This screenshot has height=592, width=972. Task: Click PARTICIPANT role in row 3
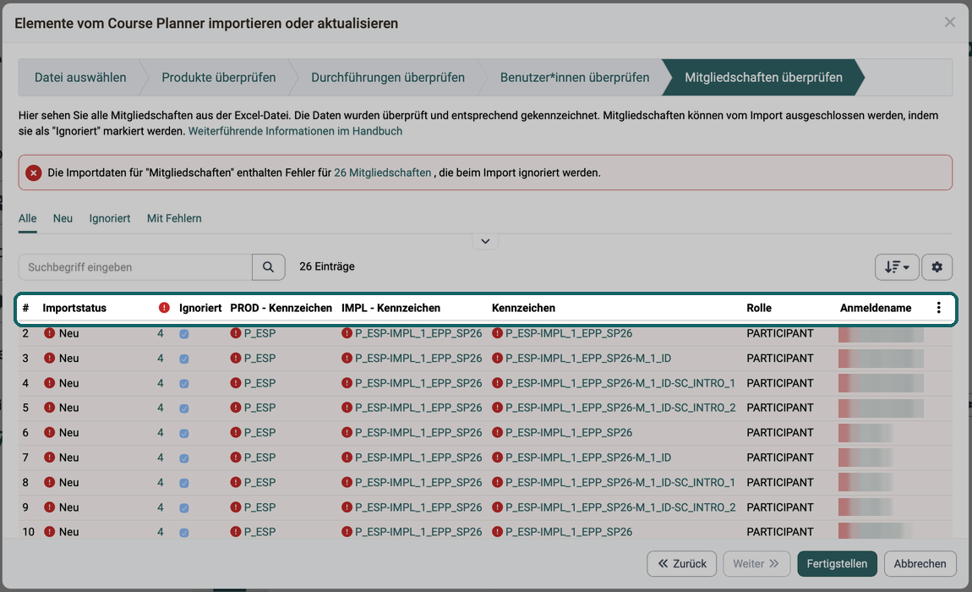(x=780, y=358)
